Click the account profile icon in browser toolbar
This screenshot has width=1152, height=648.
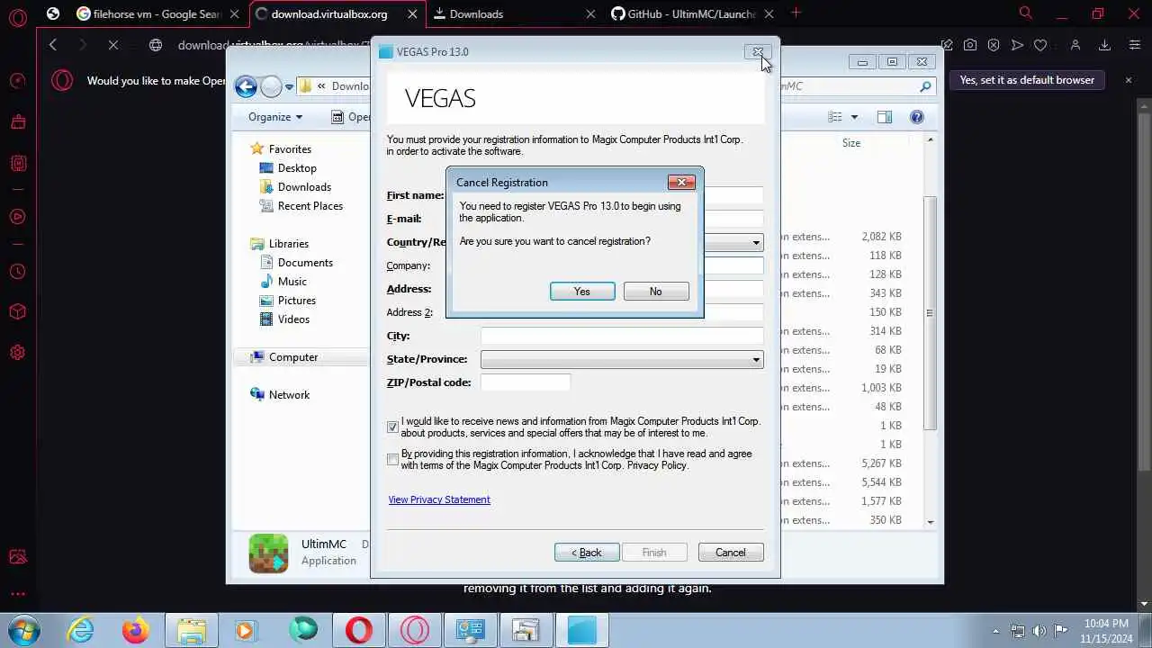[x=1075, y=45]
